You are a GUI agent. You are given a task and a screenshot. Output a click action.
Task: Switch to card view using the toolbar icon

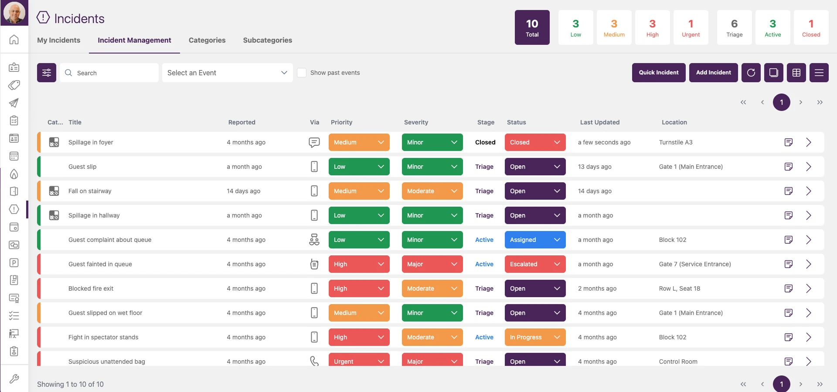pyautogui.click(x=773, y=73)
